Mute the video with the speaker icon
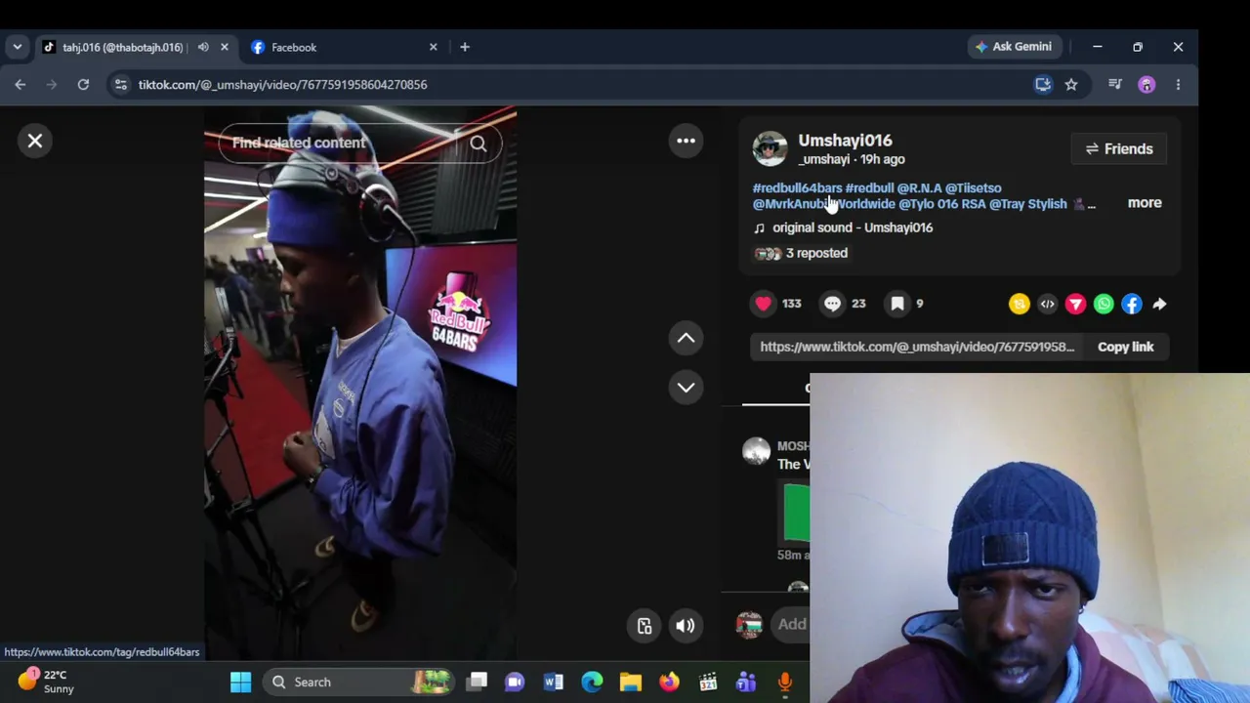Screen dimensions: 1250x703 coord(686,626)
